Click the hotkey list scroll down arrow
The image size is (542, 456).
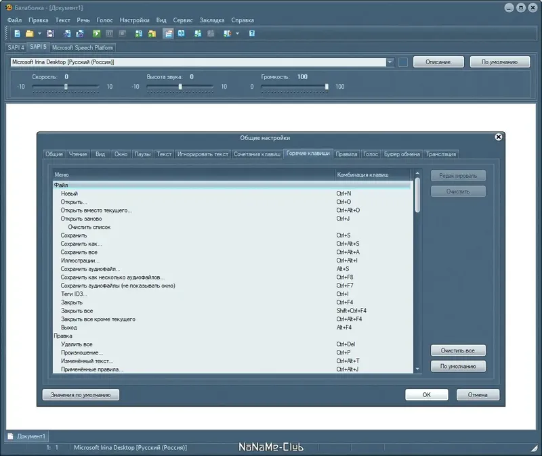coord(417,369)
